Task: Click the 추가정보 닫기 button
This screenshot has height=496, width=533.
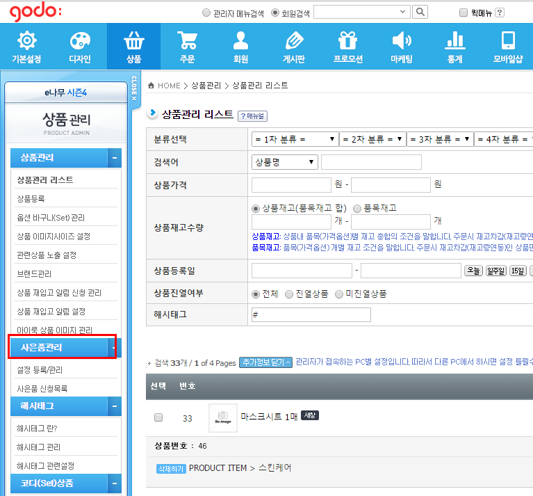Action: point(265,362)
